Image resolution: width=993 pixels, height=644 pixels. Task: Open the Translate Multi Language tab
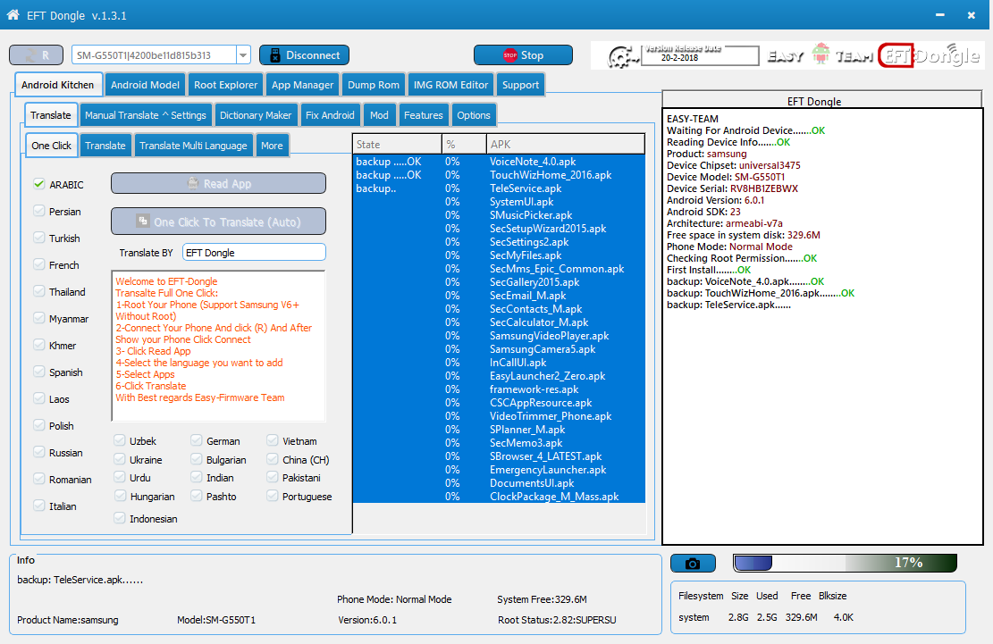[x=193, y=146]
